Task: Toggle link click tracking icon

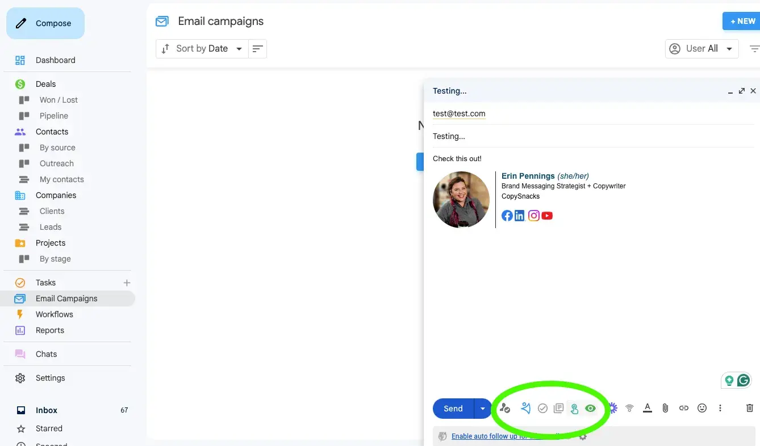Action: coord(574,409)
